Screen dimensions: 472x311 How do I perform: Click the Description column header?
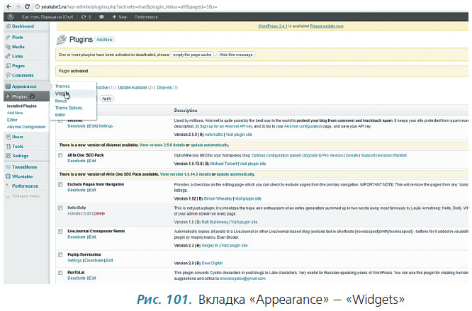(x=186, y=111)
